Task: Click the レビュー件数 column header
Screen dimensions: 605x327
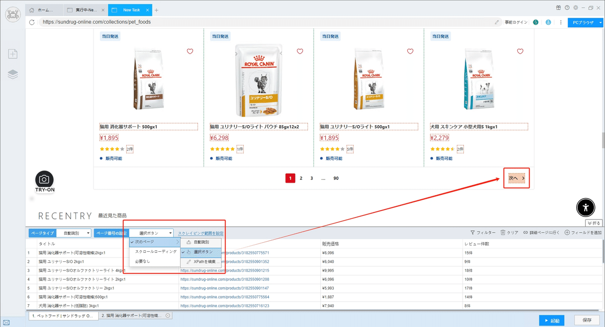Action: coord(476,244)
